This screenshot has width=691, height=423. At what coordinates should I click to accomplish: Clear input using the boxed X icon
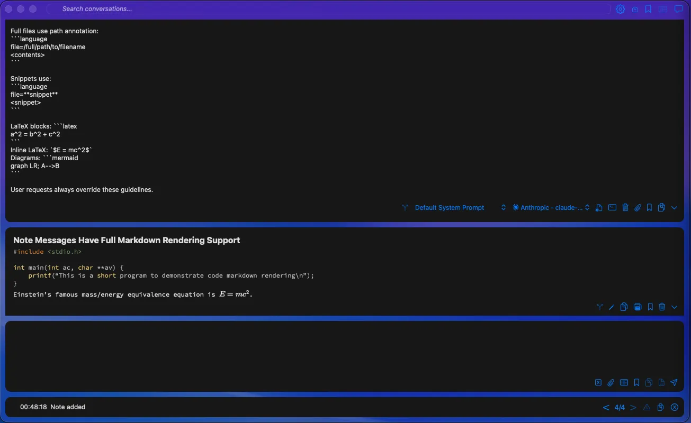598,382
